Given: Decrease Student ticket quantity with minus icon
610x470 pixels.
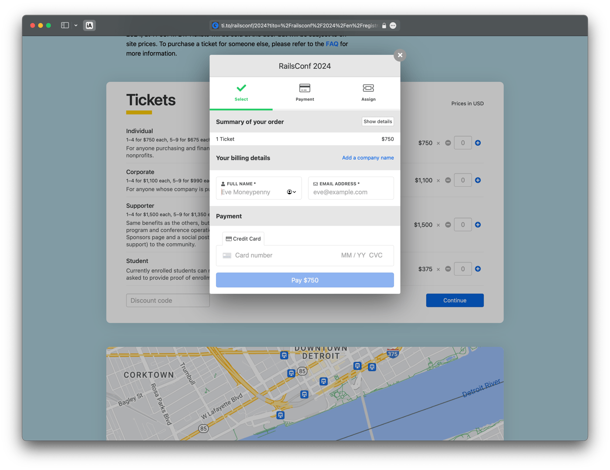Looking at the screenshot, I should [448, 269].
